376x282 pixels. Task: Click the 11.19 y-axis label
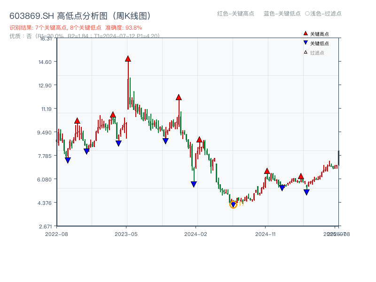click(46, 109)
